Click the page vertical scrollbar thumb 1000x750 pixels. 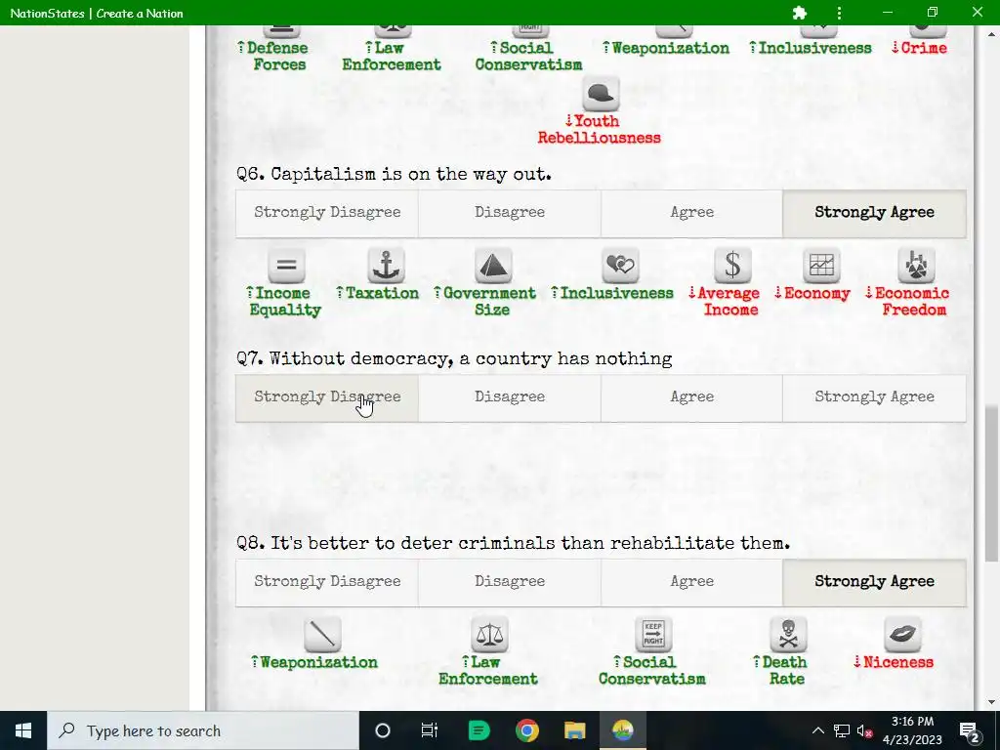(991, 483)
